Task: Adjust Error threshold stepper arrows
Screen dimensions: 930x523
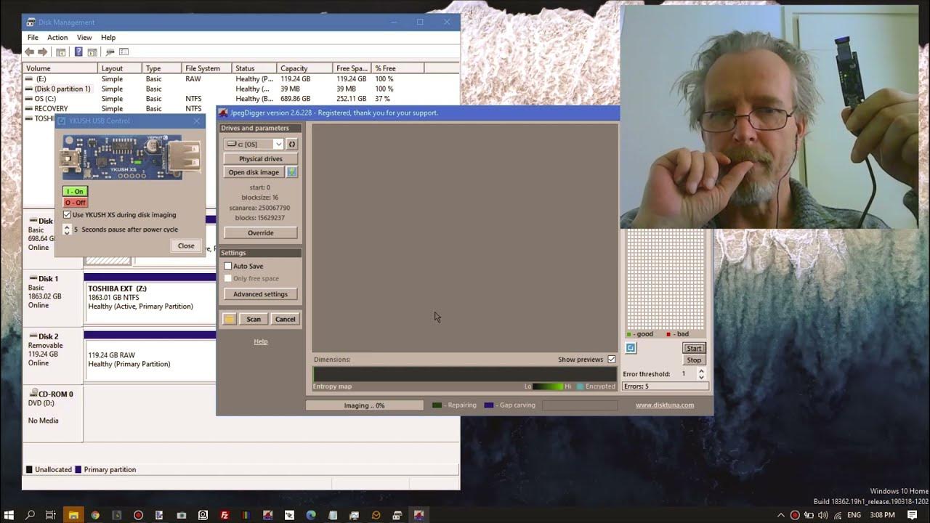Action: 701,374
